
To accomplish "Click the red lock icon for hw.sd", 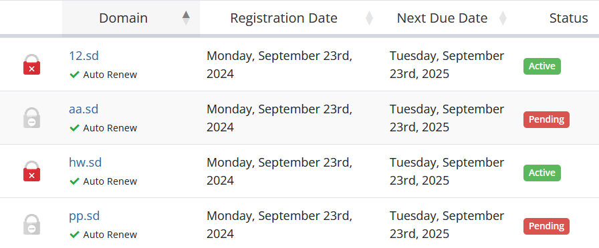I will coord(31,171).
